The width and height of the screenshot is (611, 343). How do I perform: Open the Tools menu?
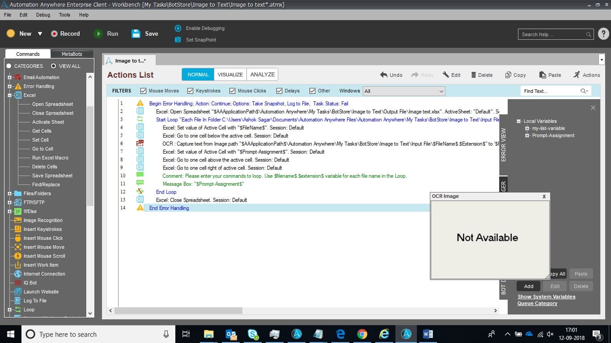[x=64, y=15]
